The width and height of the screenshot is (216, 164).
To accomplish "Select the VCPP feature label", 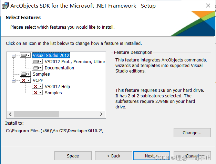I will (38, 80).
